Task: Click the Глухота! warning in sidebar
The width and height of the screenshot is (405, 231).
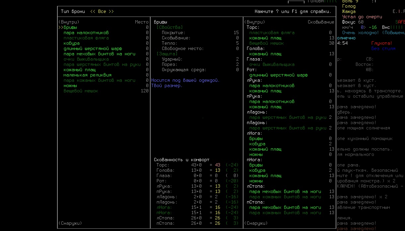Action: [382, 43]
